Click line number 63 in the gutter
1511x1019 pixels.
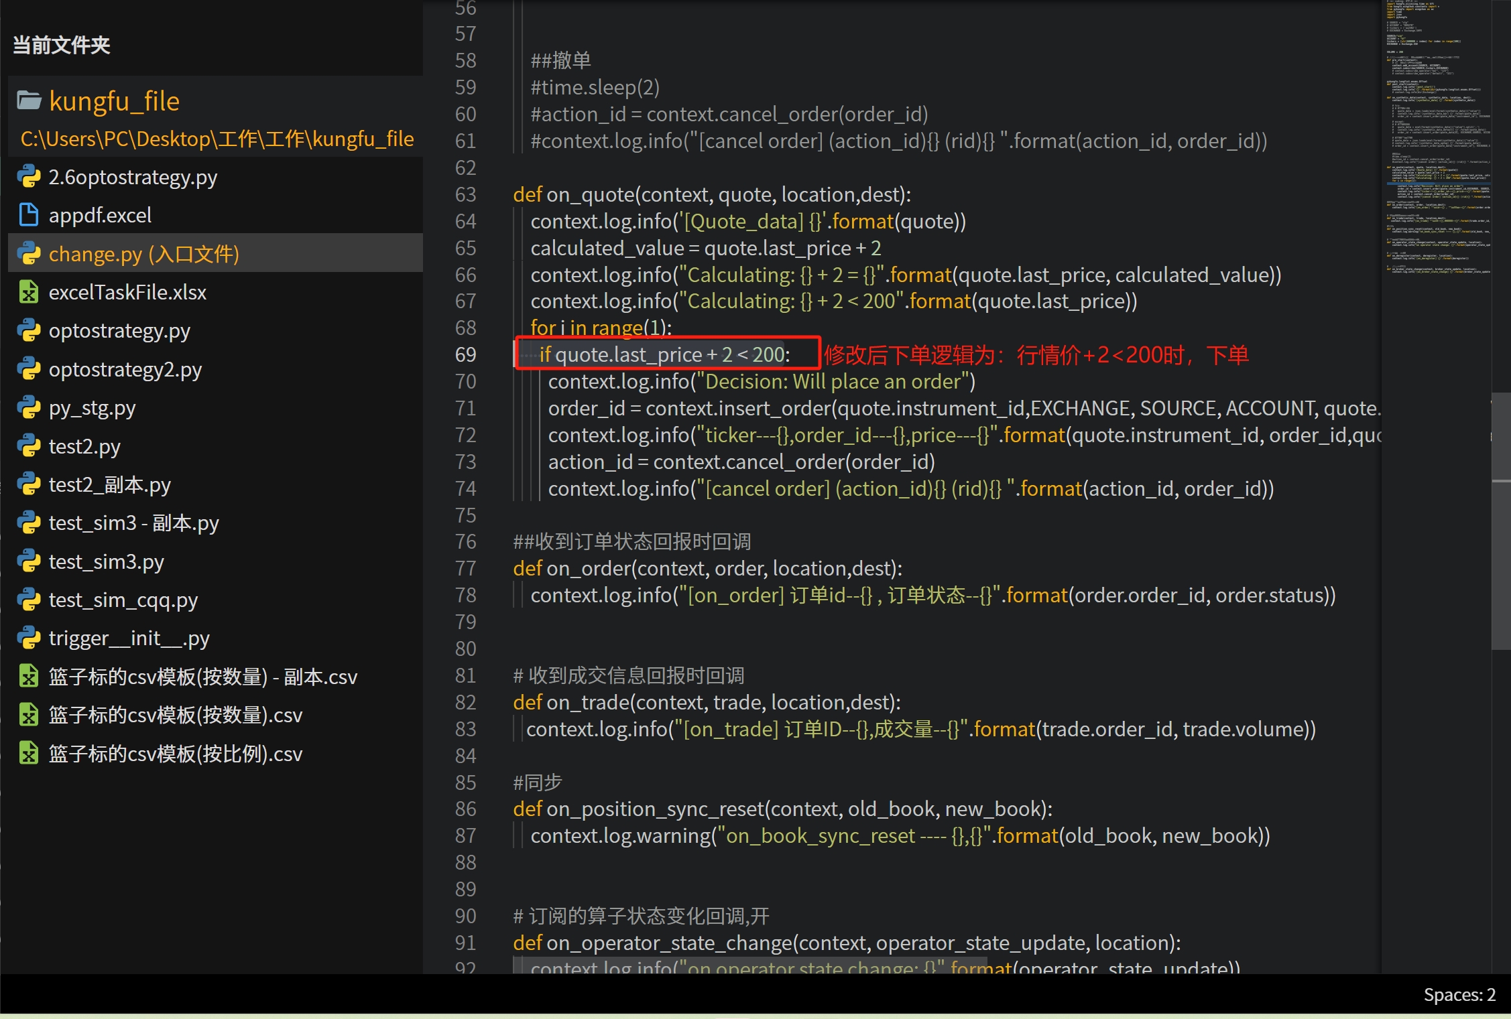[x=465, y=194]
